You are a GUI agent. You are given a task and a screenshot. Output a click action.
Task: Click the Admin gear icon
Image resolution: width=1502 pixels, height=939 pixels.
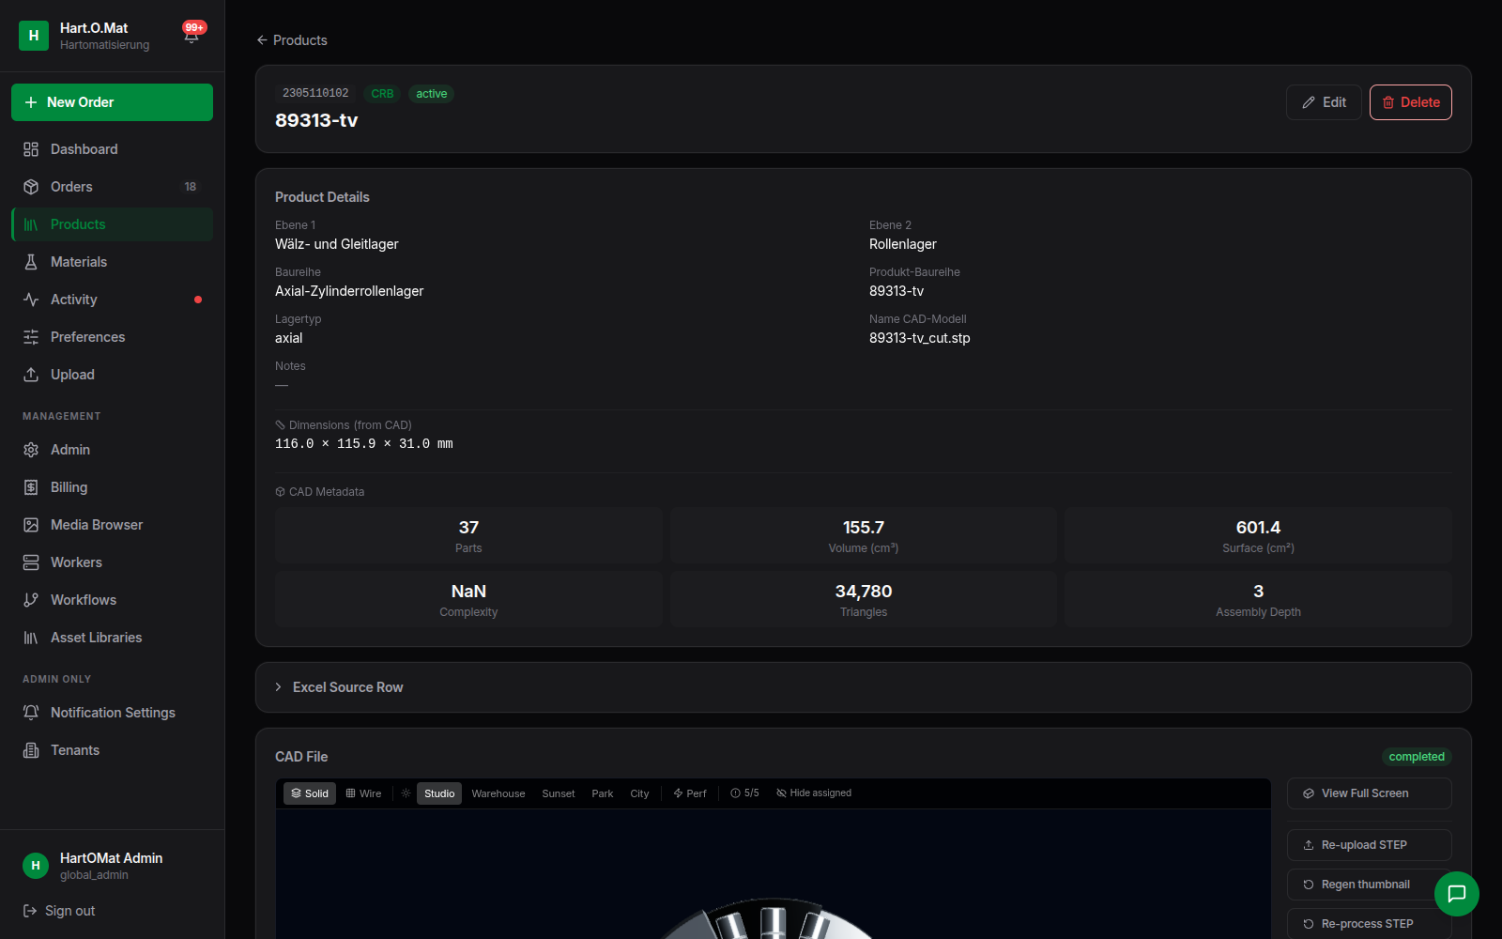coord(31,450)
